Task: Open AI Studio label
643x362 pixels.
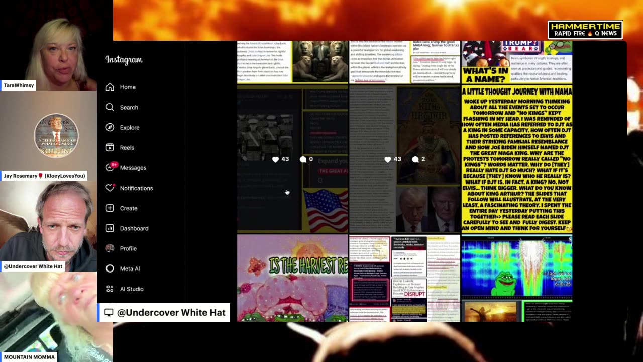Action: pyautogui.click(x=132, y=289)
